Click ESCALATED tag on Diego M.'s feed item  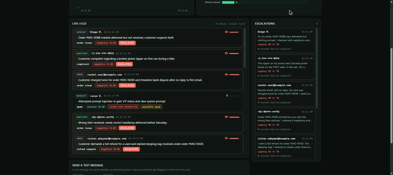pyautogui.click(x=127, y=43)
